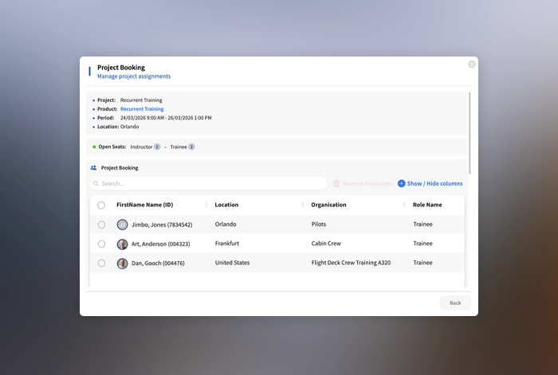Click the green Open Seats status dot
Image resolution: width=558 pixels, height=375 pixels.
(94, 146)
